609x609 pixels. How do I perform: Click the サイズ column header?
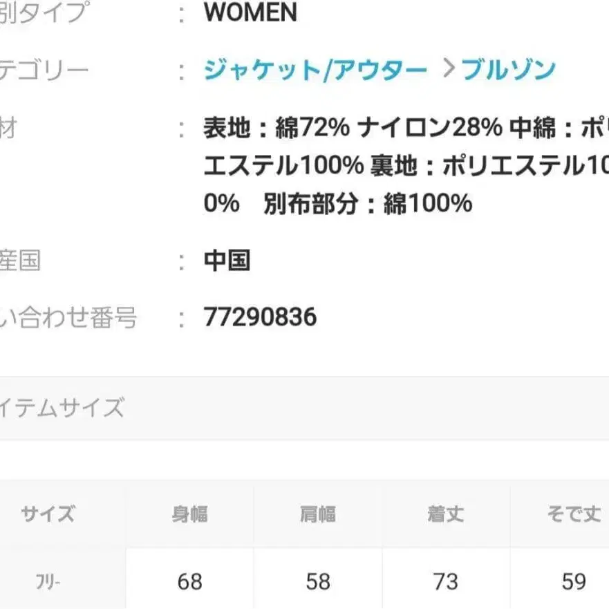[46, 513]
